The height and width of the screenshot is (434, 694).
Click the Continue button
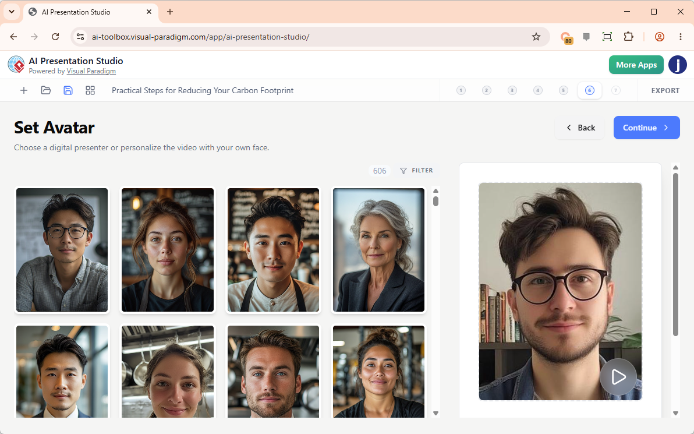[x=646, y=128]
